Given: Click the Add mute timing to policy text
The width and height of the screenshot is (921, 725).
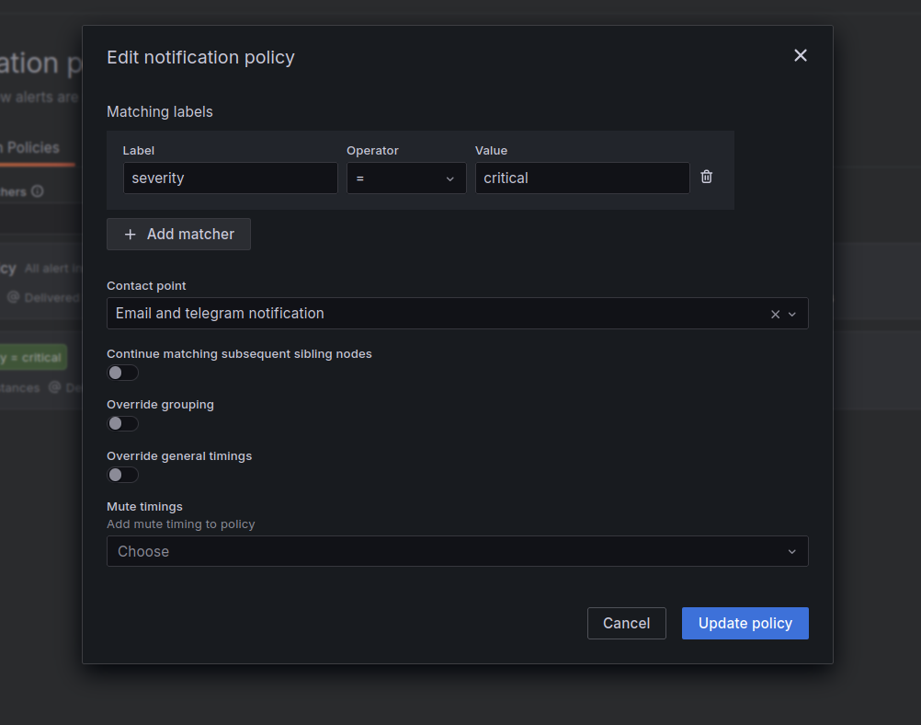Looking at the screenshot, I should (181, 524).
